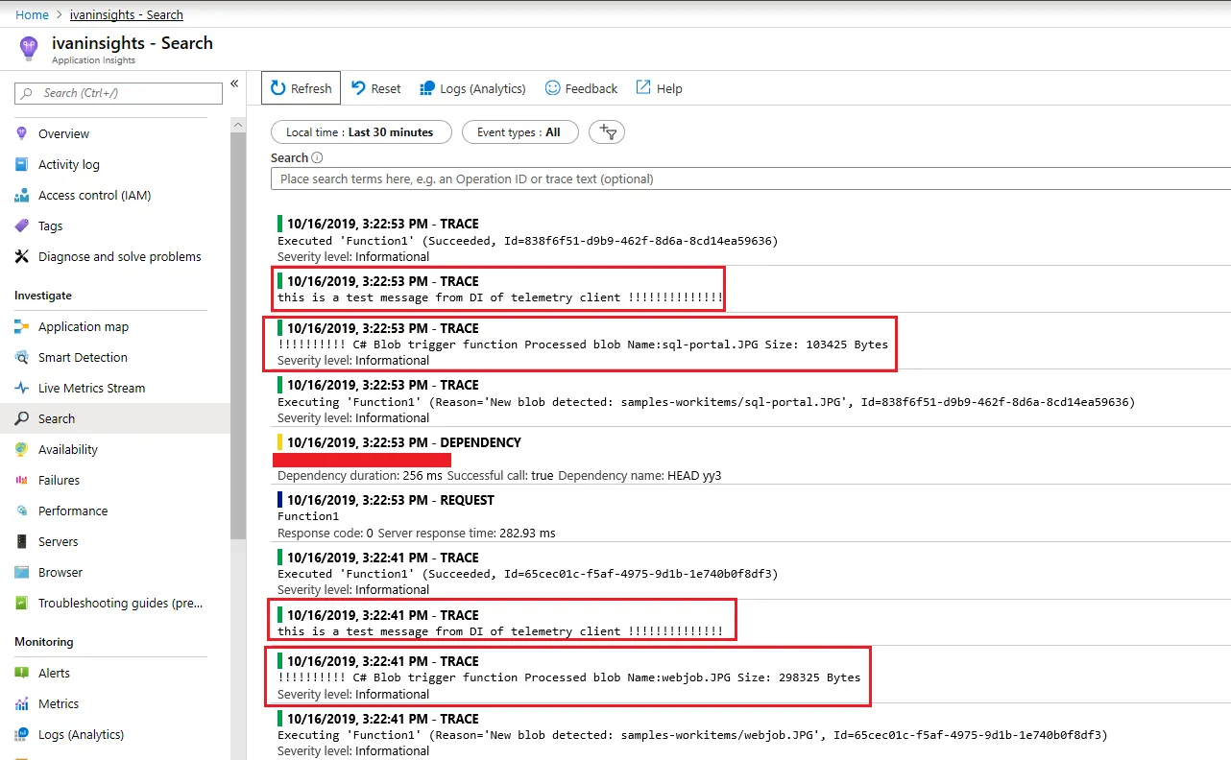The height and width of the screenshot is (760, 1231).
Task: Open the Event types All filter
Action: [519, 132]
